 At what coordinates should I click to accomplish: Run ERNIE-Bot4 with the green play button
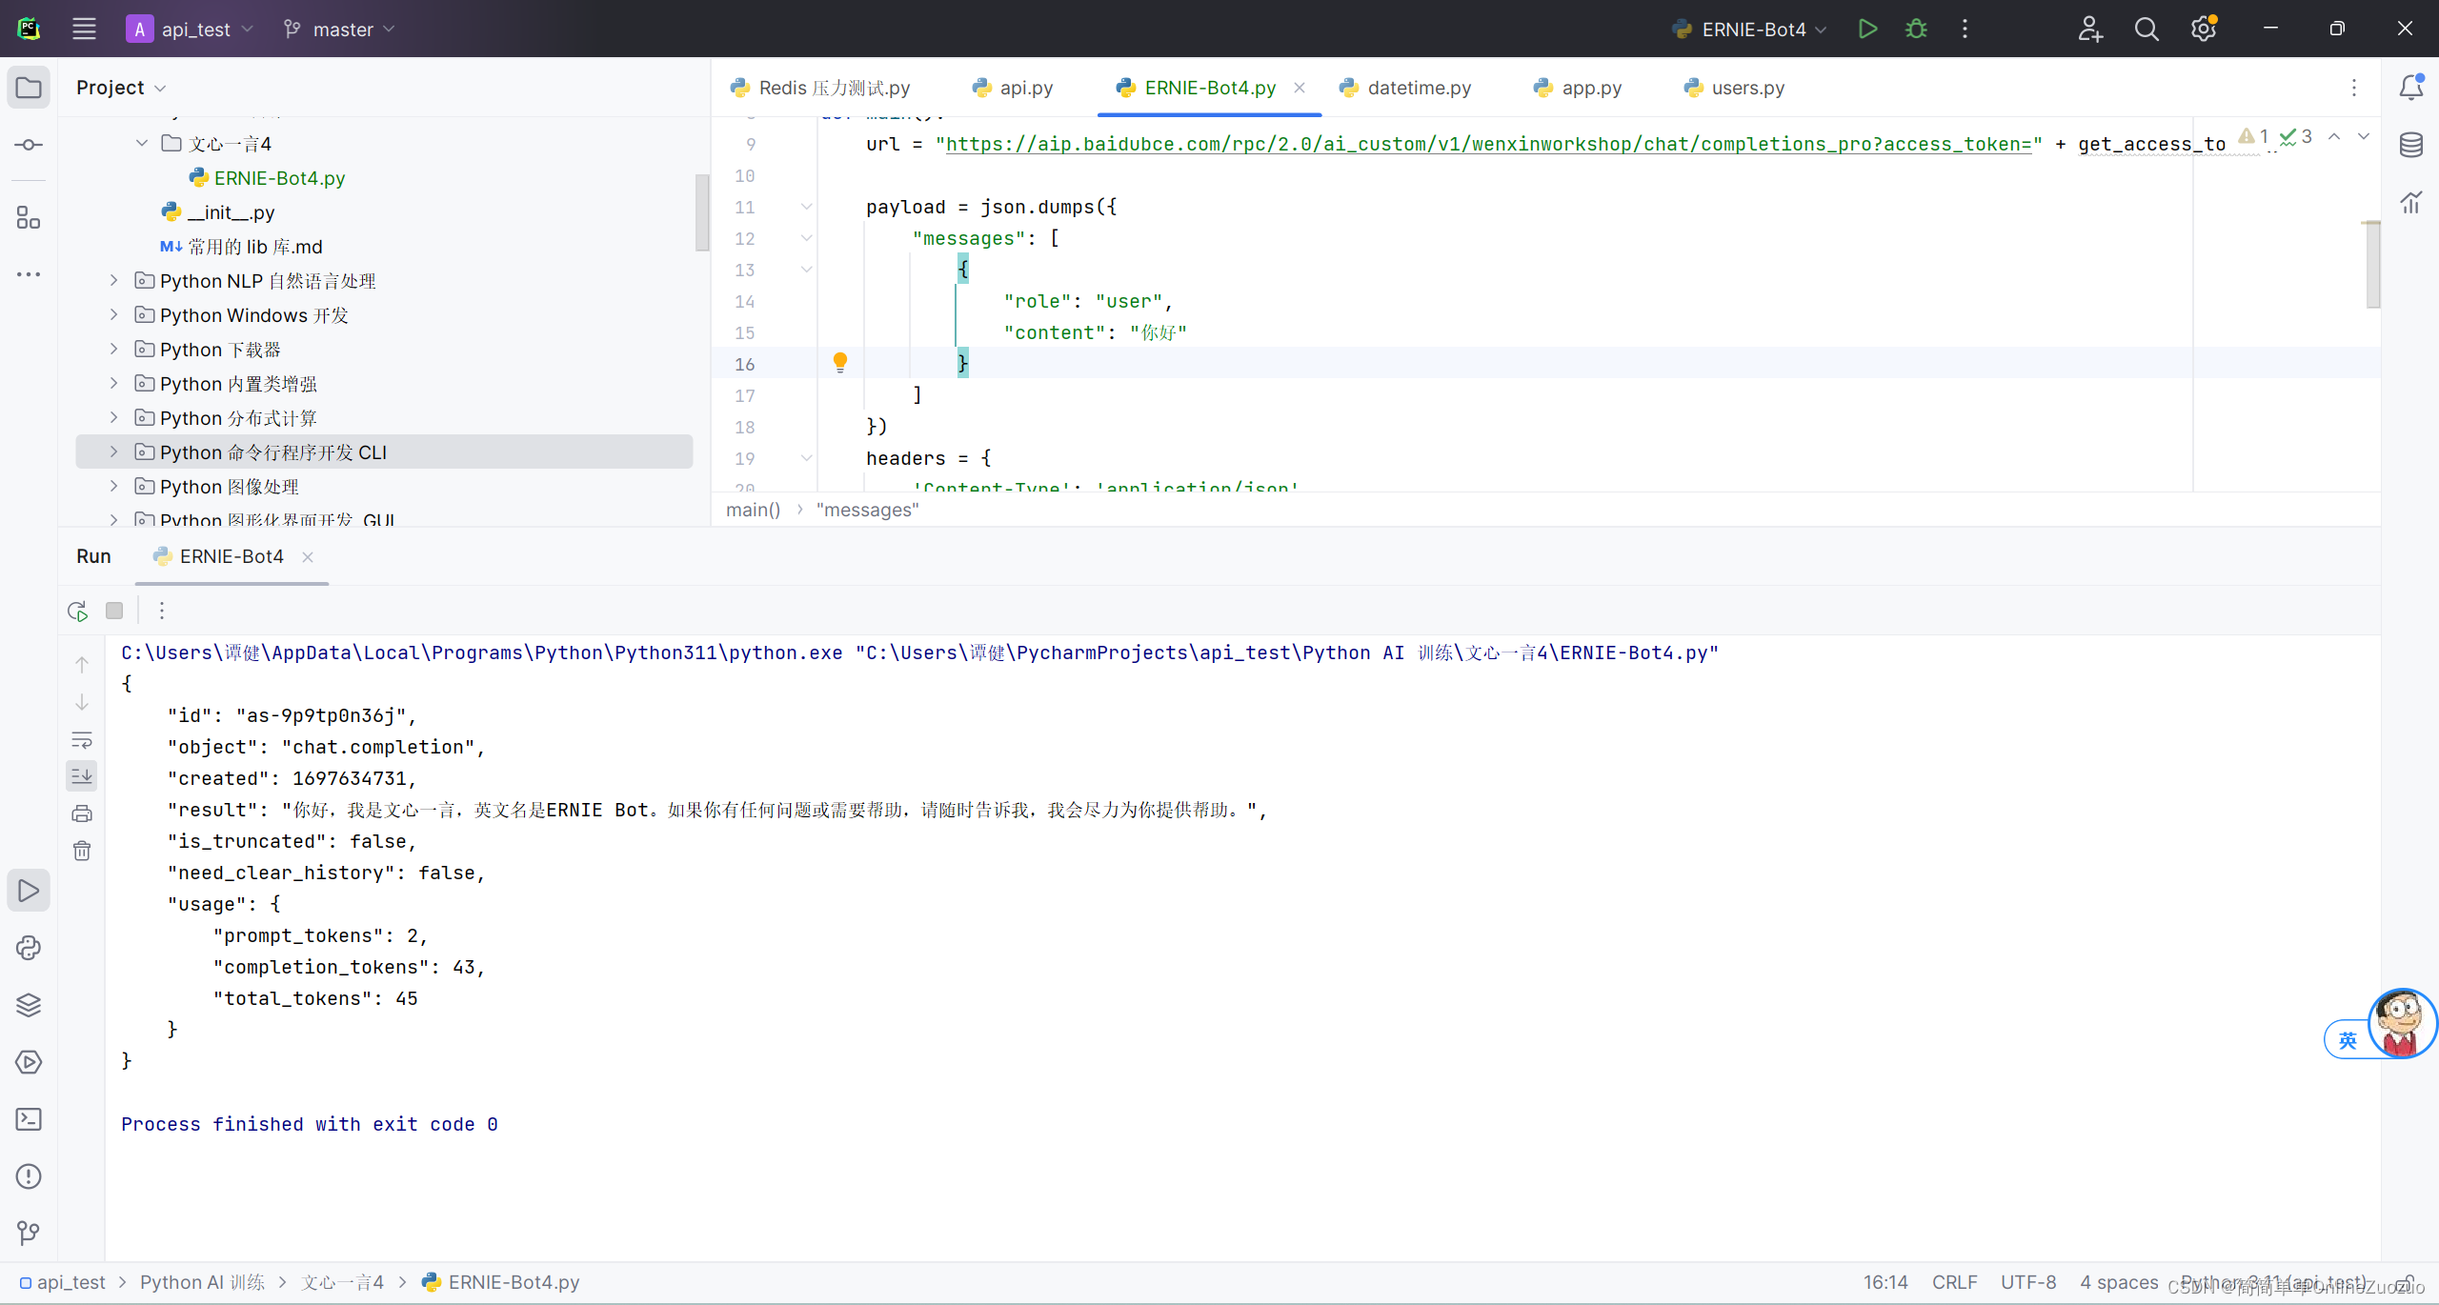click(x=1867, y=29)
